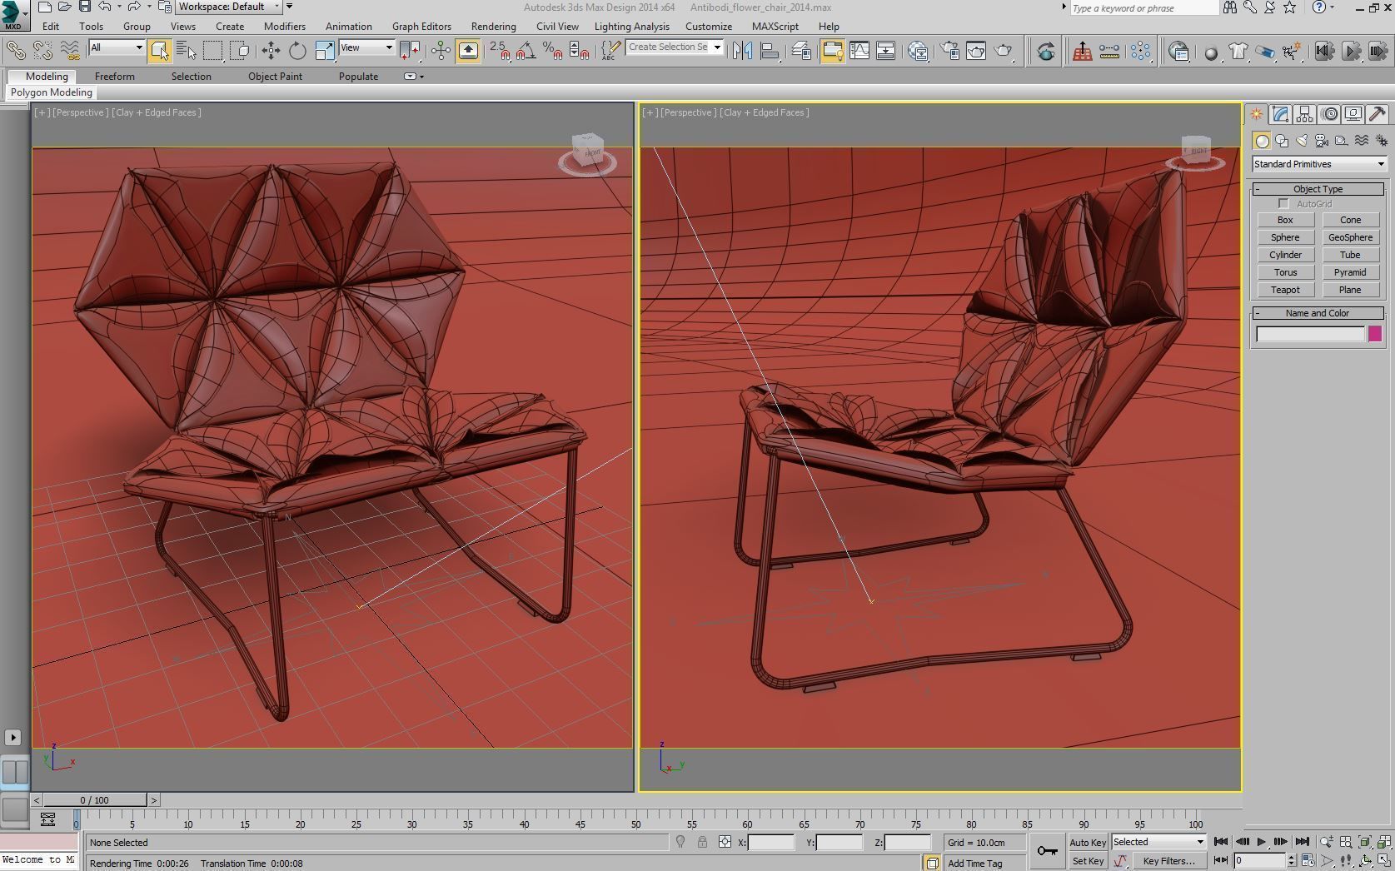Select the Unlink Selection tool
The image size is (1395, 871).
pos(42,51)
